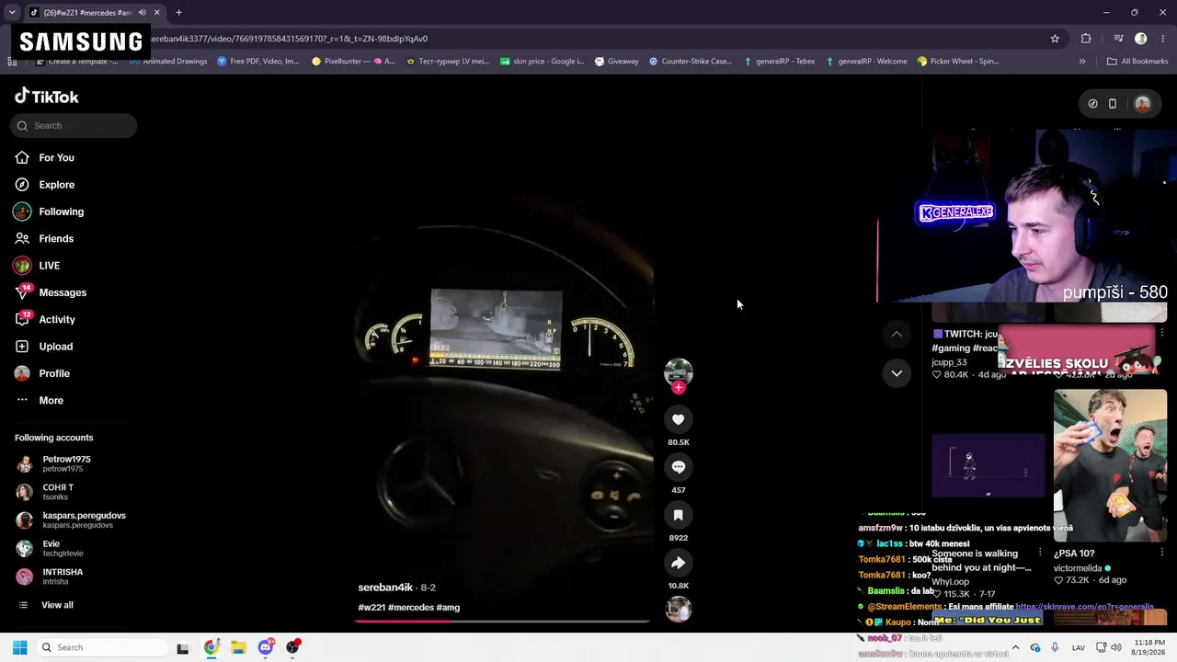Mute the tab via the speaker icon
The height and width of the screenshot is (662, 1177).
coord(142,13)
